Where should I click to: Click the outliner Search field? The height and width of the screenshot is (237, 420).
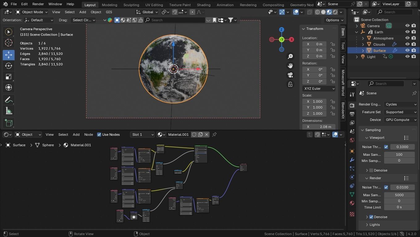394,12
